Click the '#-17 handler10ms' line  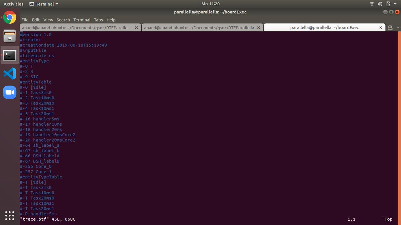coord(41,124)
